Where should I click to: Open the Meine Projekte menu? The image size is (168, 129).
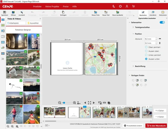click(x=52, y=6)
